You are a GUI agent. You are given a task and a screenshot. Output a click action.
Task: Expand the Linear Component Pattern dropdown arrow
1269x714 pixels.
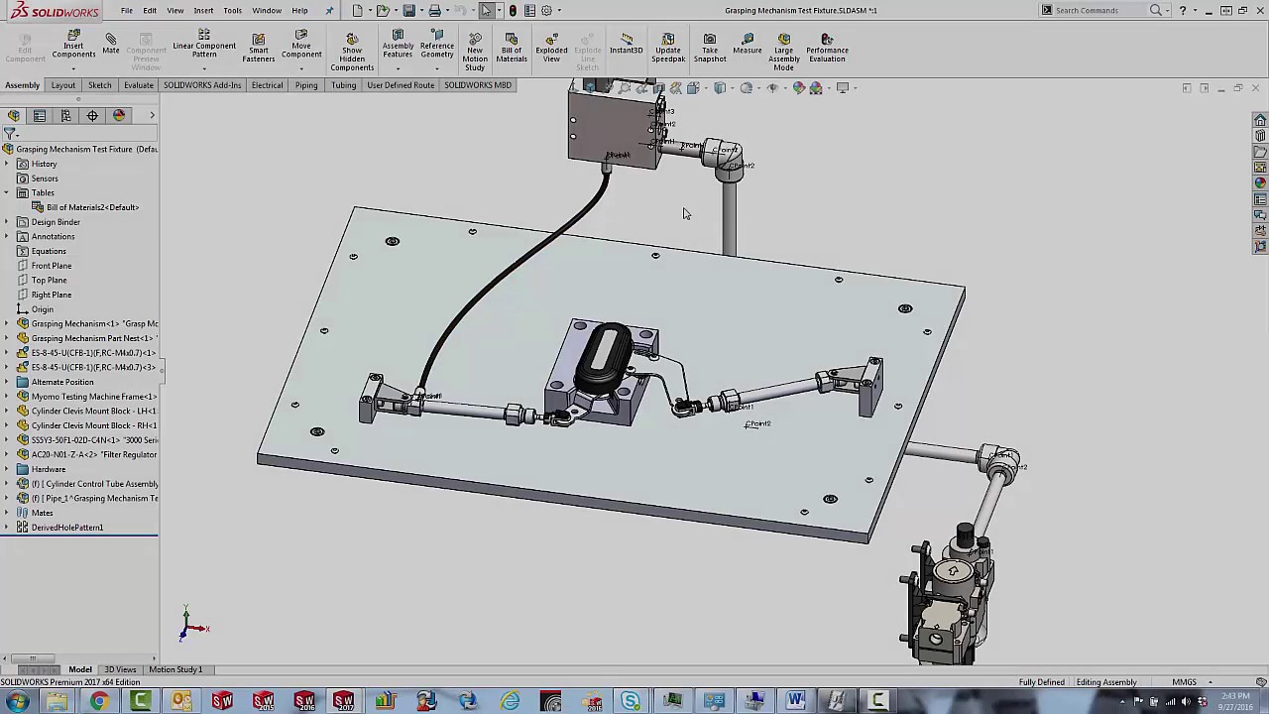click(x=203, y=67)
